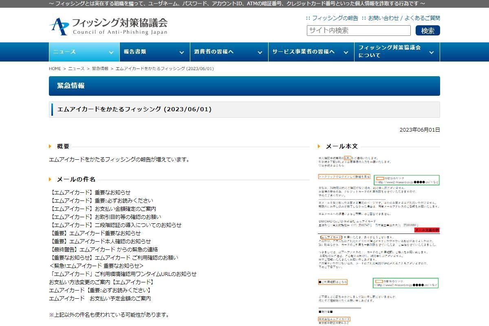
Task: Click the 緊急情報 section banner
Action: pos(244,86)
